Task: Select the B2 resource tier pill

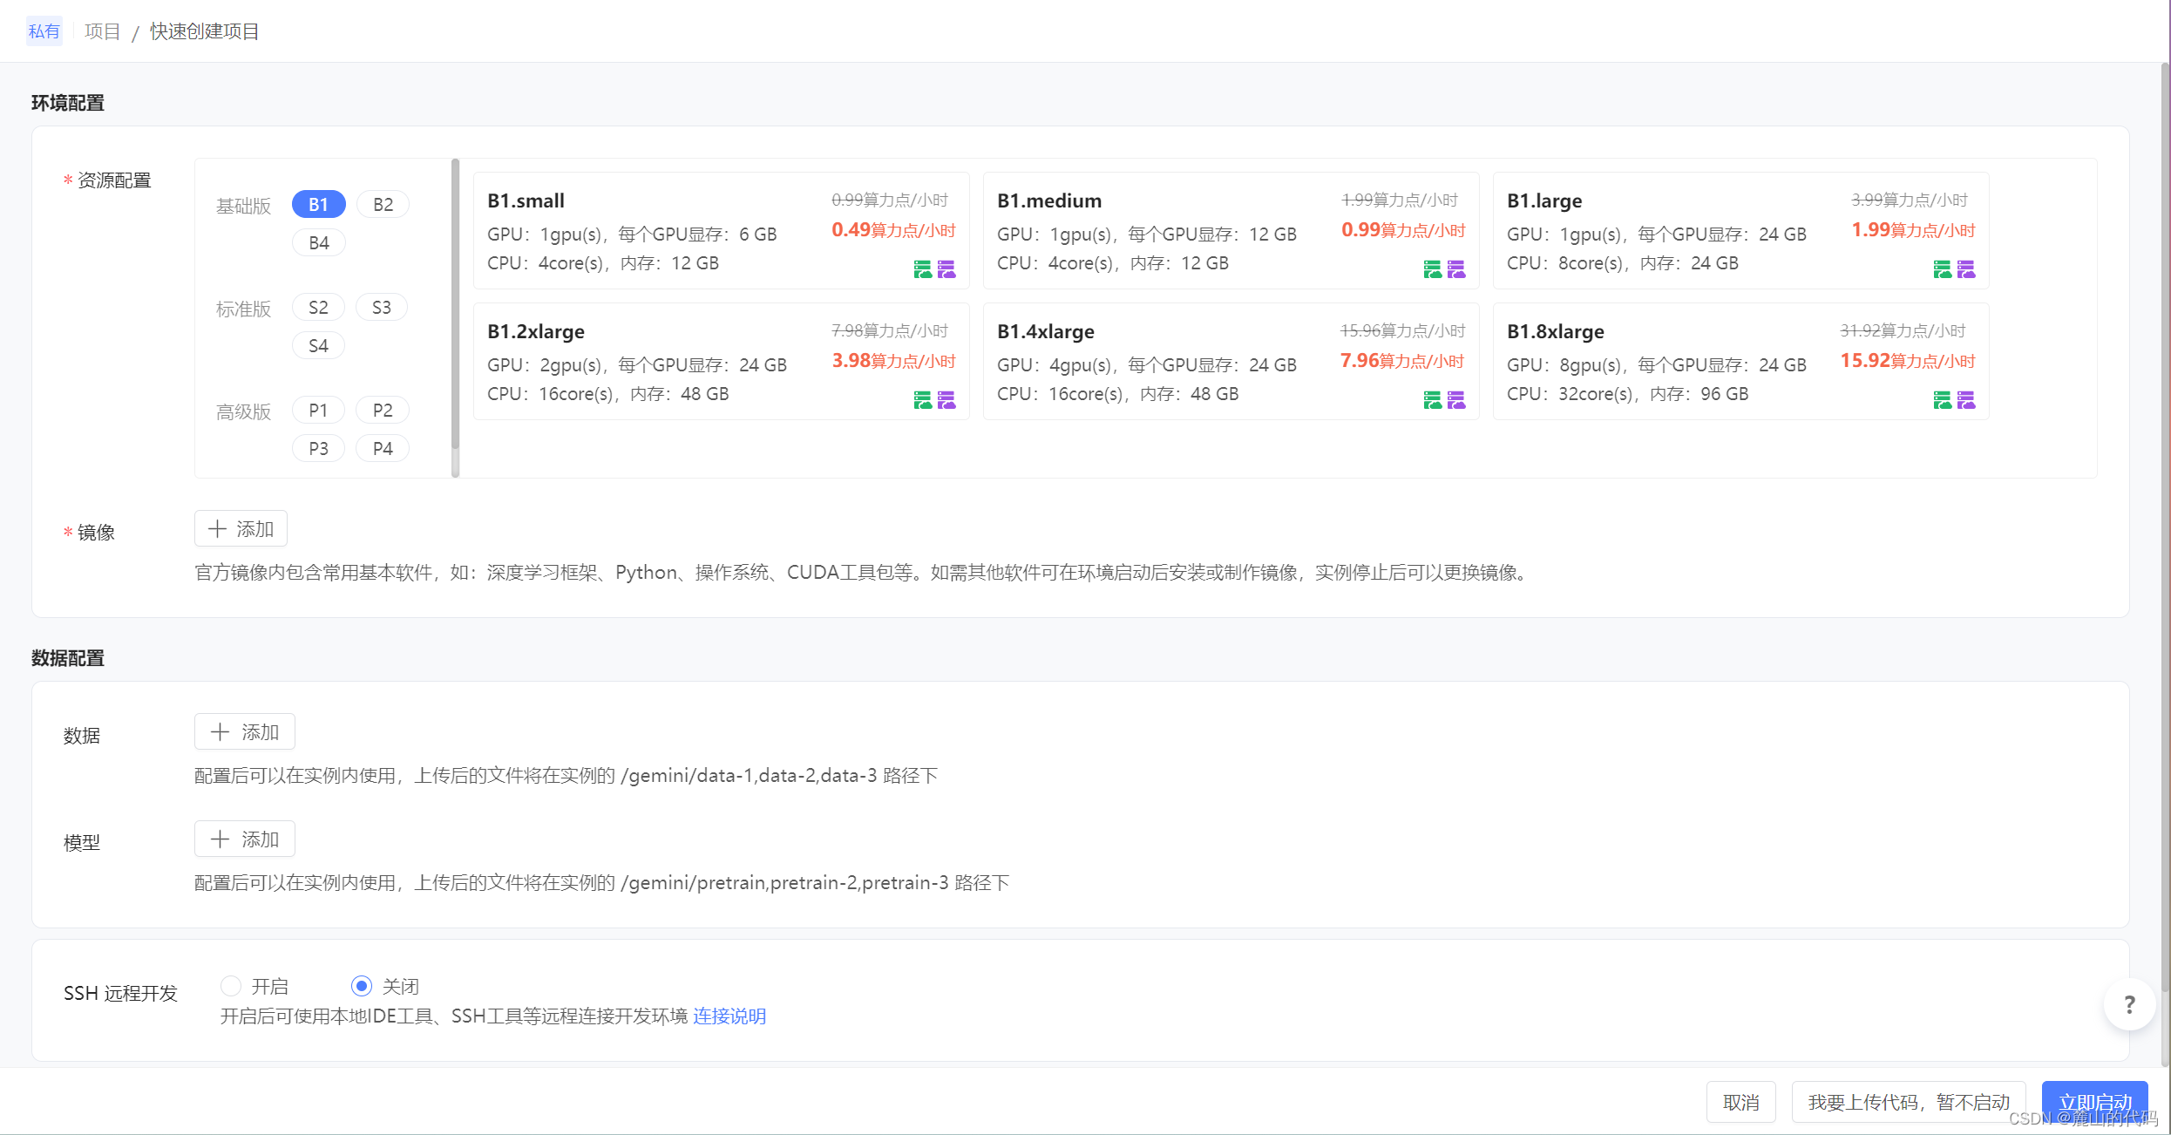Action: (x=383, y=205)
